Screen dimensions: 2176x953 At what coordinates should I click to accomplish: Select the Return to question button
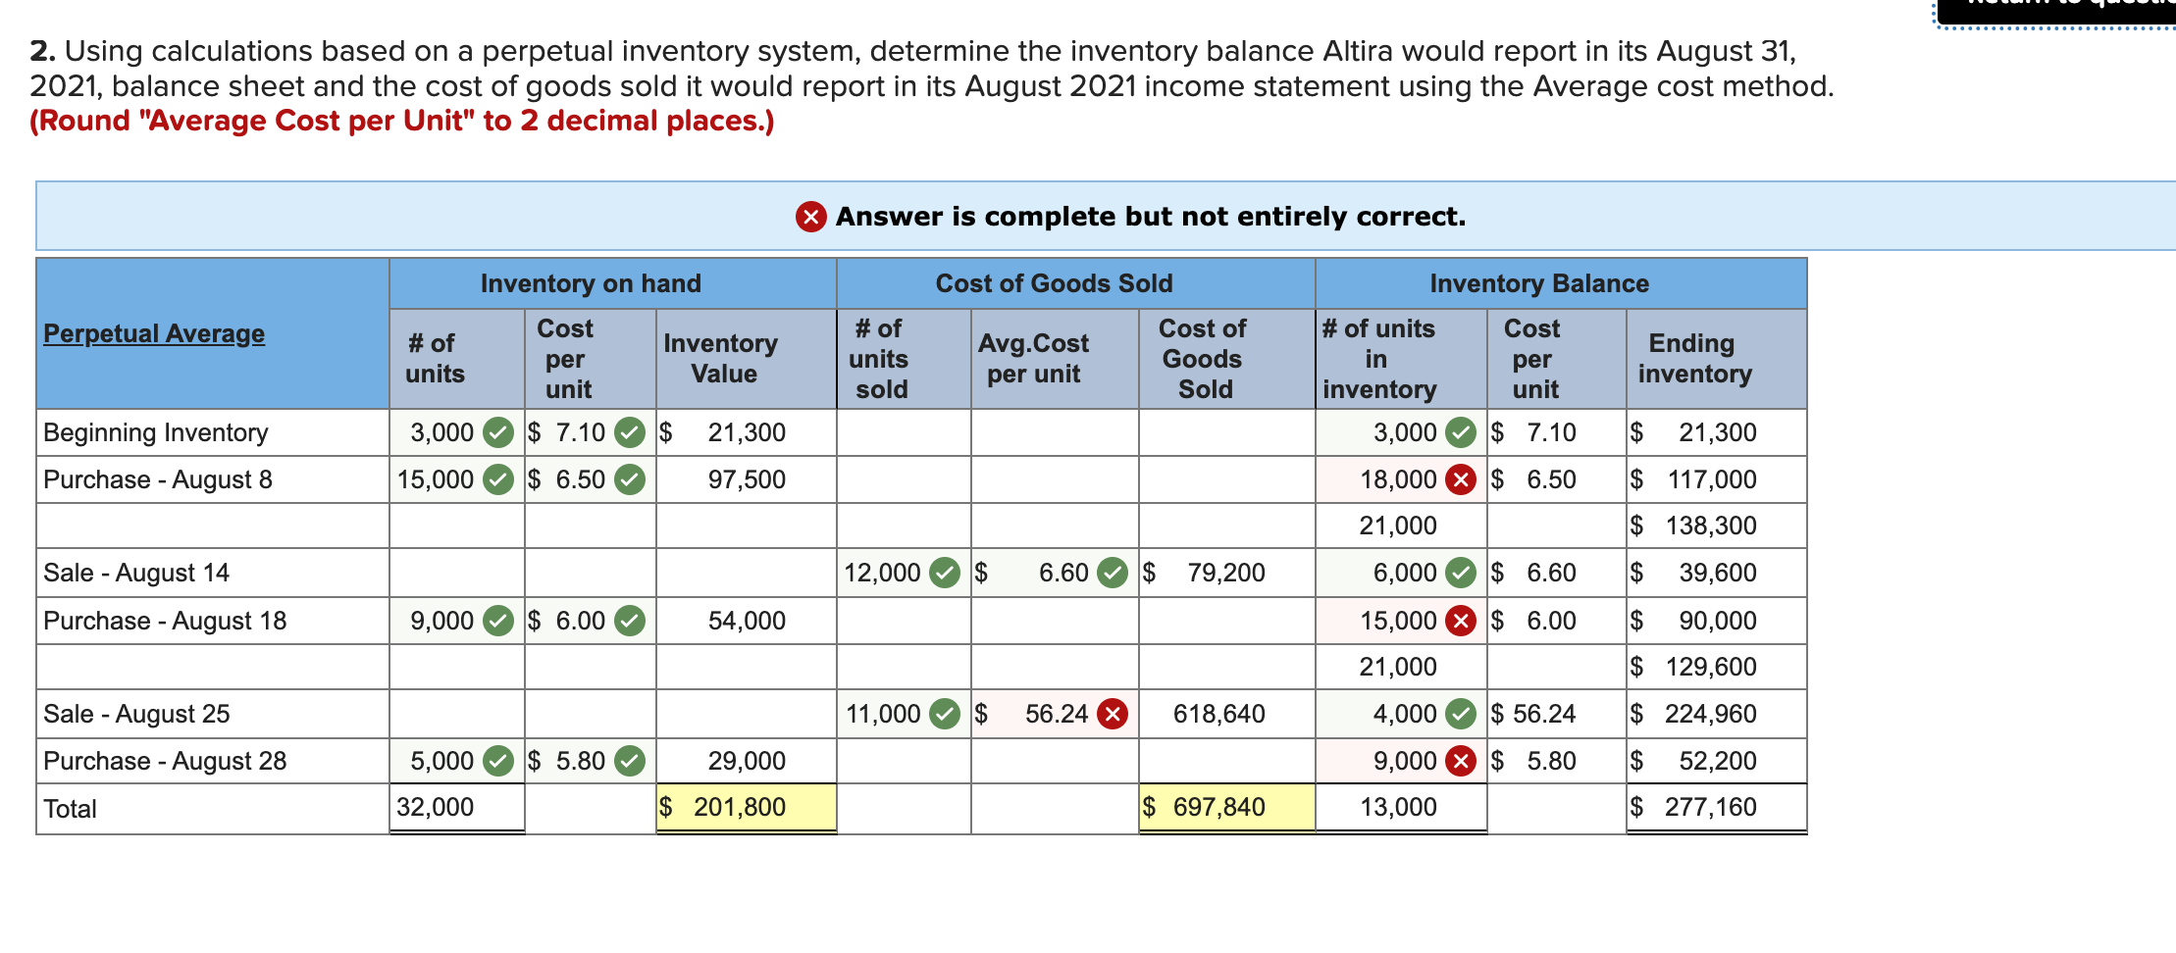(x=2060, y=10)
